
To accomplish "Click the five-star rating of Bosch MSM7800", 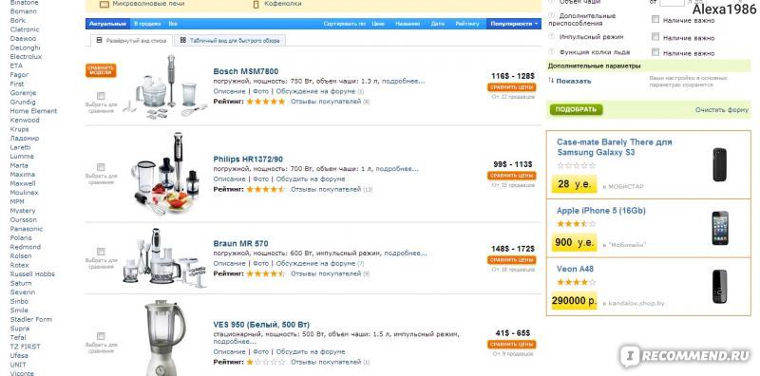I will pos(266,102).
